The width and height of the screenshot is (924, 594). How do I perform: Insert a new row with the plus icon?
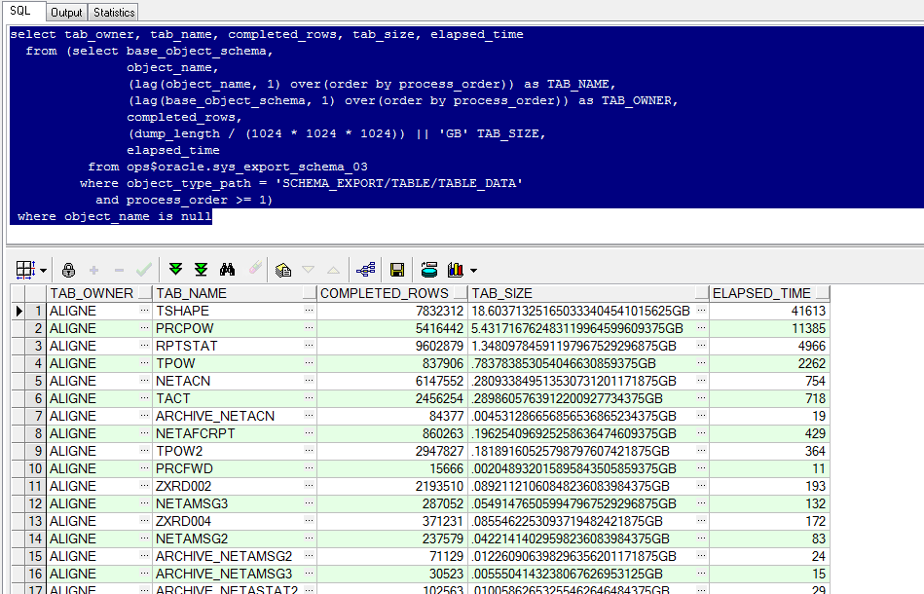93,270
